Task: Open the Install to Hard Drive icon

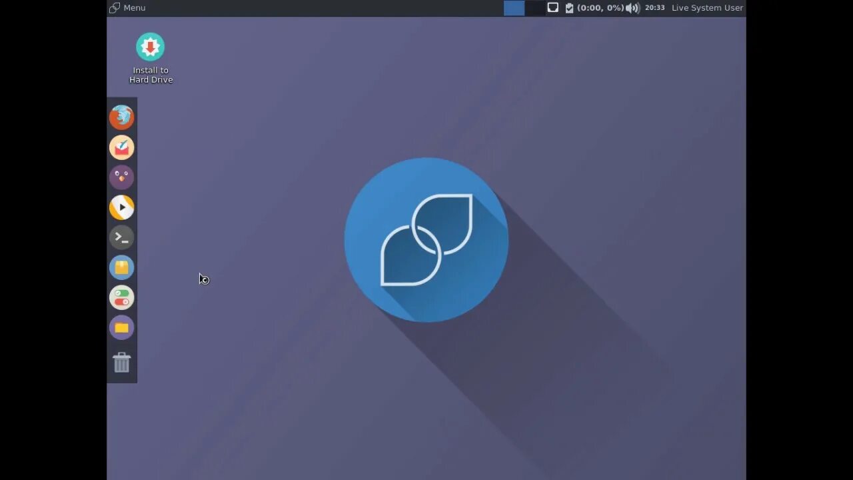Action: click(x=151, y=59)
